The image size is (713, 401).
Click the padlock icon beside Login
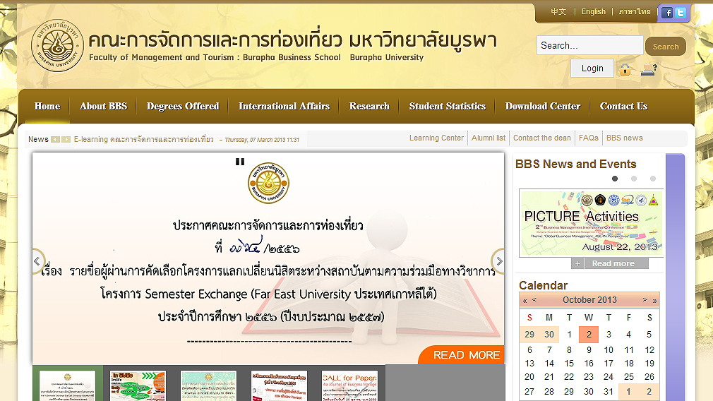pyautogui.click(x=625, y=69)
